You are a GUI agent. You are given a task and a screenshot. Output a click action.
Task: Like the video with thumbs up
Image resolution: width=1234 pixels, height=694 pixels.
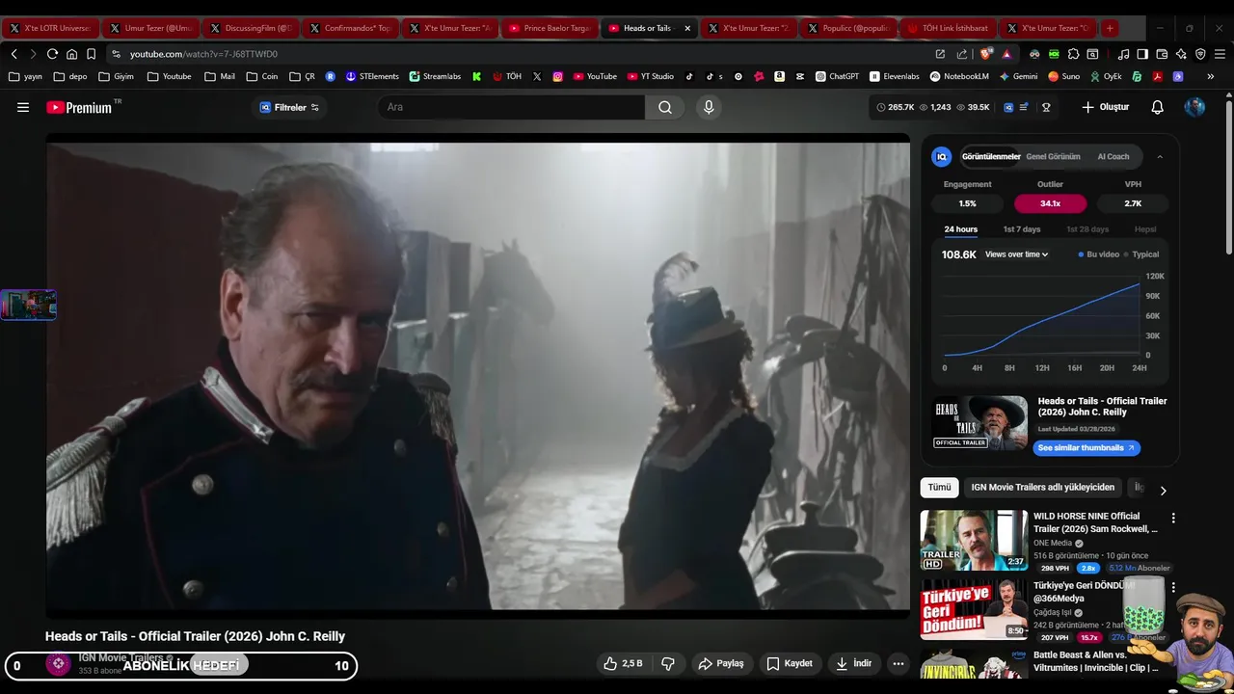coord(623,663)
